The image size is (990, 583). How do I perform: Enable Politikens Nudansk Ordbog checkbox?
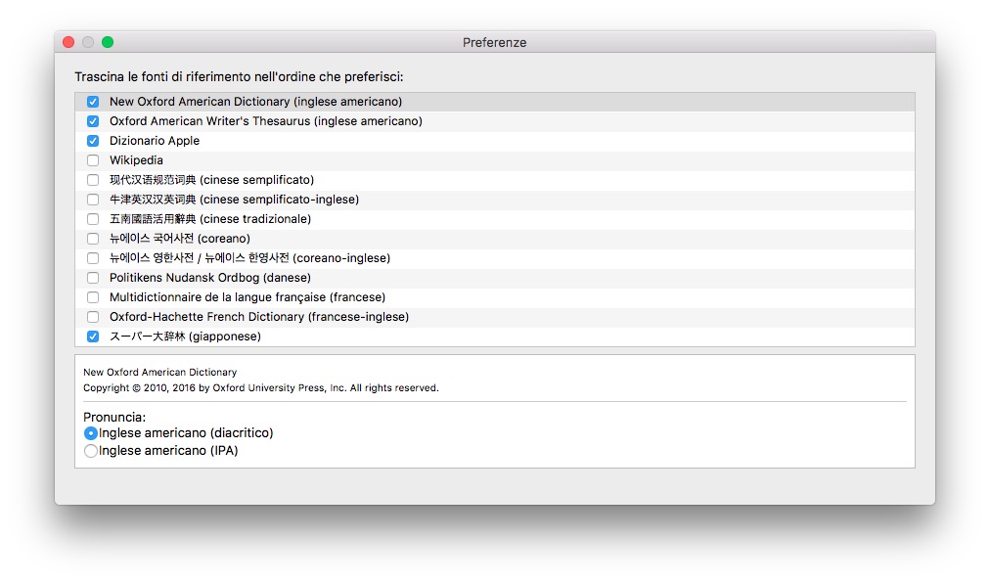(93, 278)
